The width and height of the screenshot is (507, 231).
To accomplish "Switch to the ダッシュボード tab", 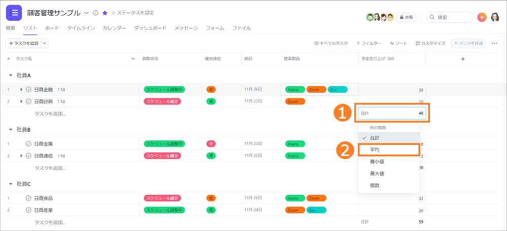I will [151, 28].
